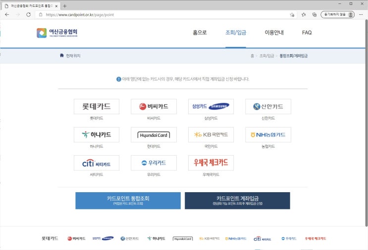This screenshot has height=250, width=368.
Task: Click the page vertical scrollbar
Action: click(367, 123)
